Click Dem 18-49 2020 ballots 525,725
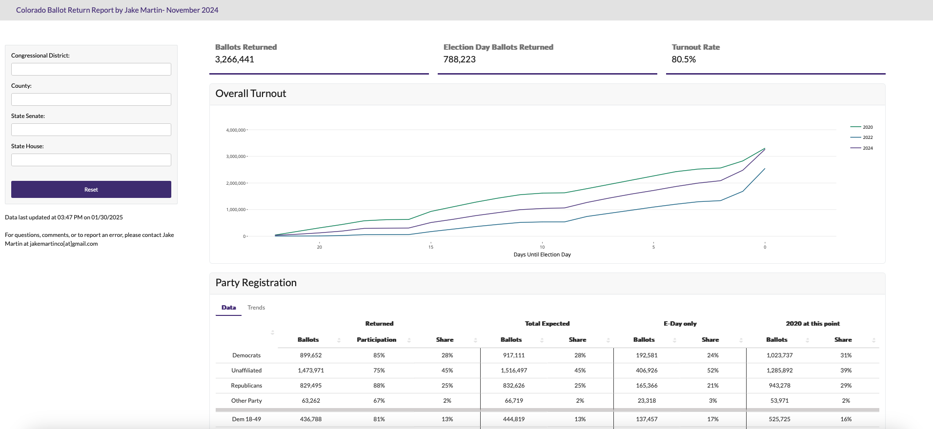 point(779,419)
